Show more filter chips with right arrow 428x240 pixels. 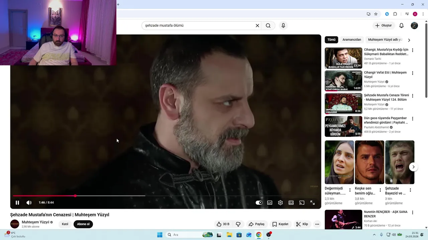click(x=409, y=40)
